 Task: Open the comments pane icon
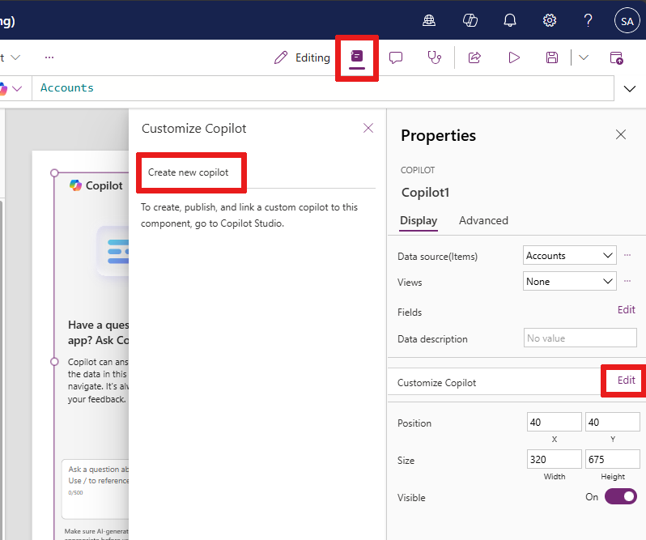(396, 57)
